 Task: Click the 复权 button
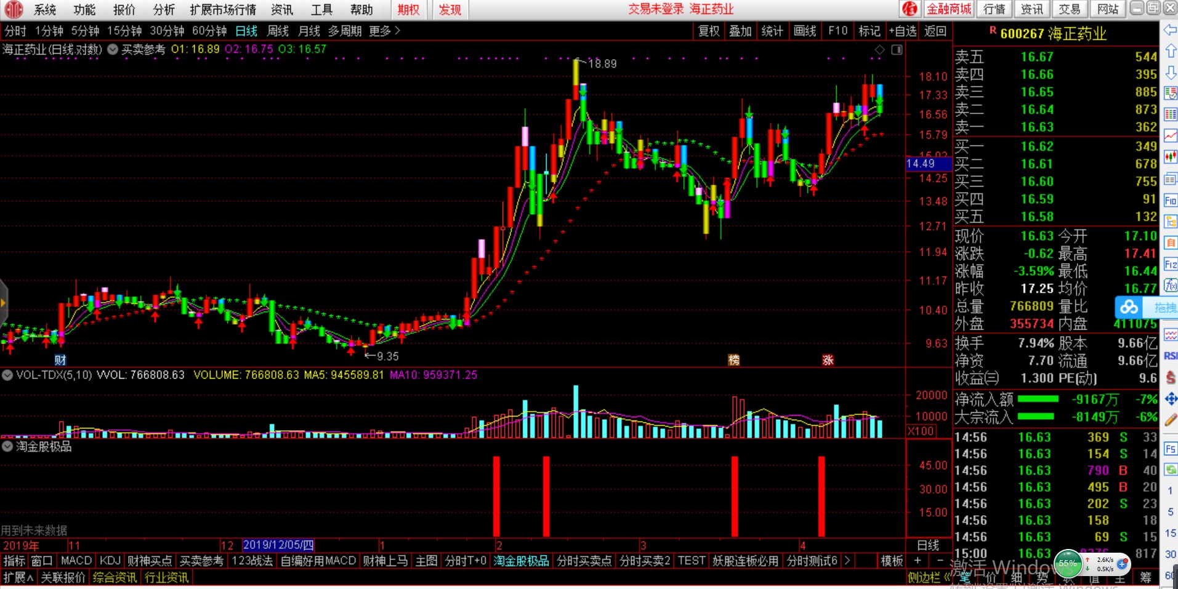pyautogui.click(x=709, y=31)
